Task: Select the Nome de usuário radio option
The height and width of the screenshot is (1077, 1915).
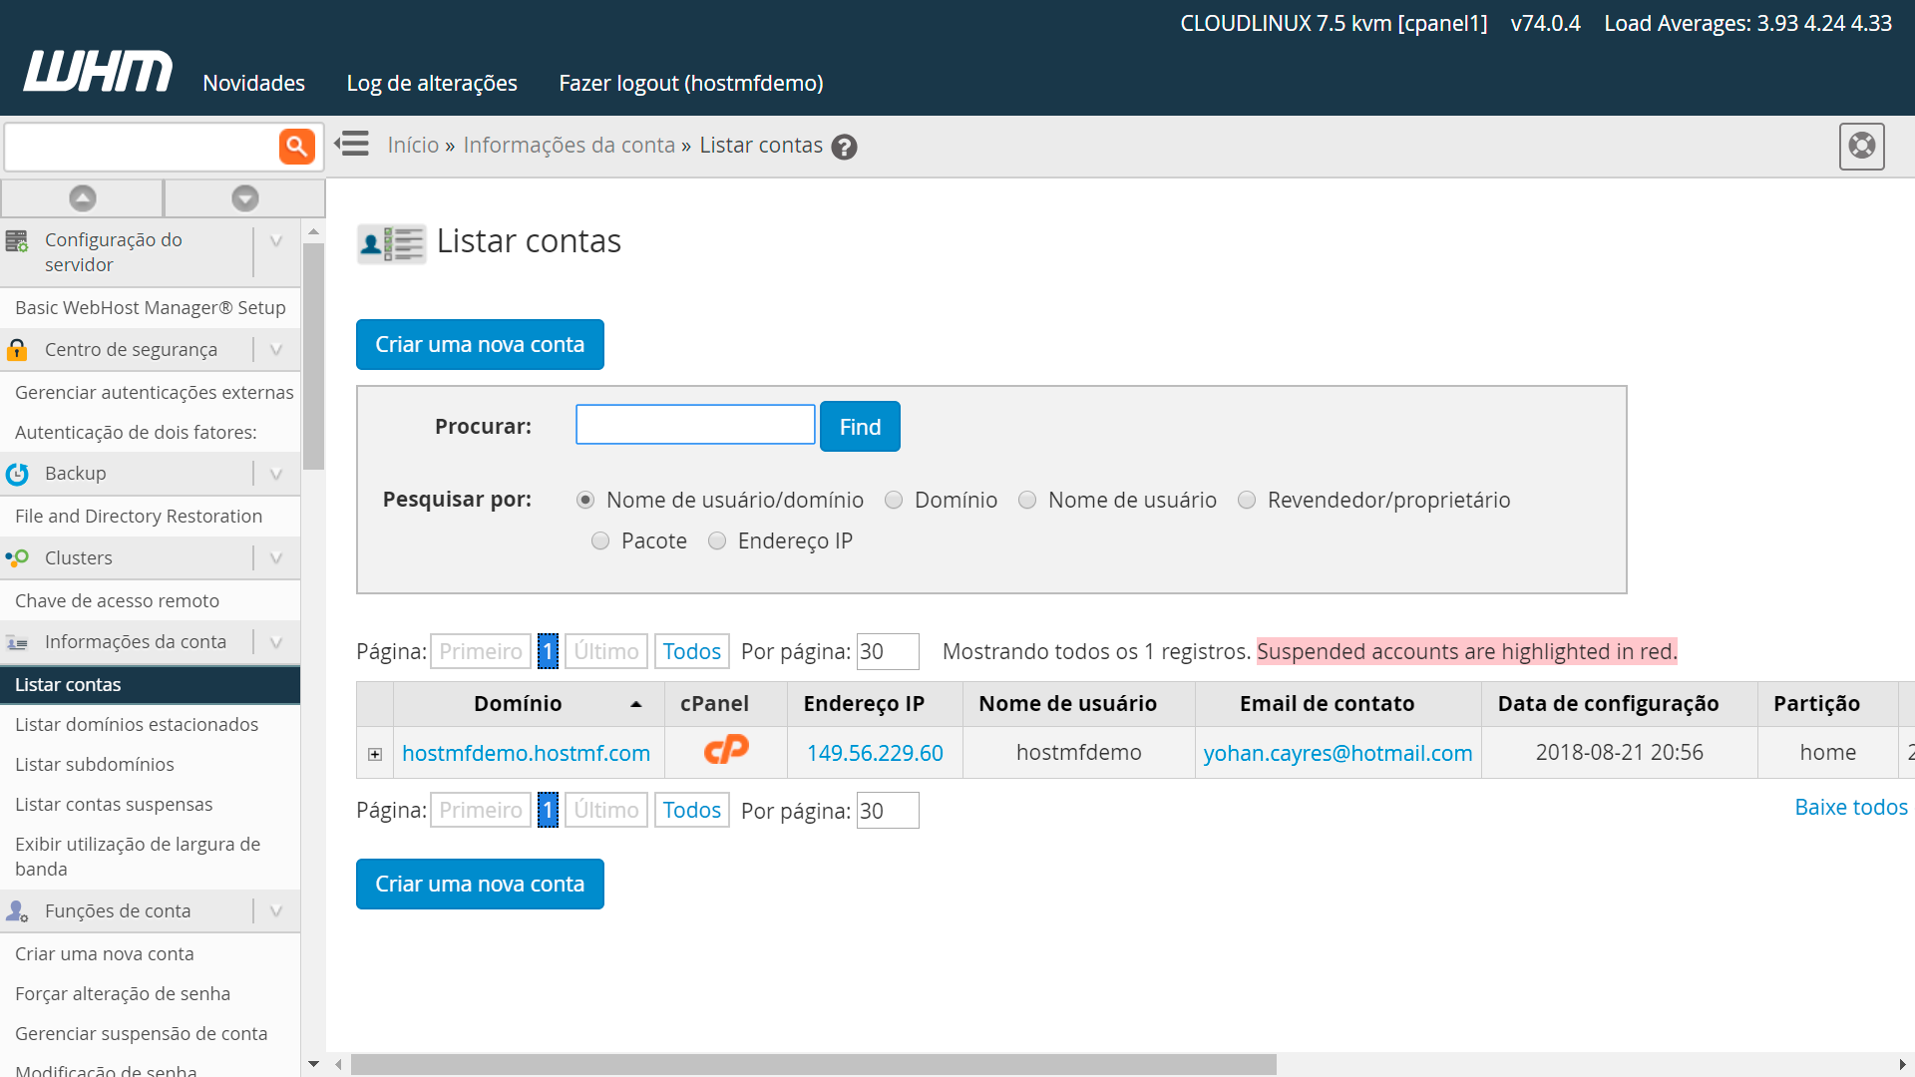Action: click(x=1027, y=501)
